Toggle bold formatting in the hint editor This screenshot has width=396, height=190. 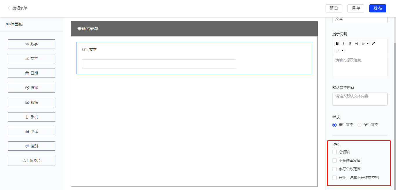[x=337, y=43]
